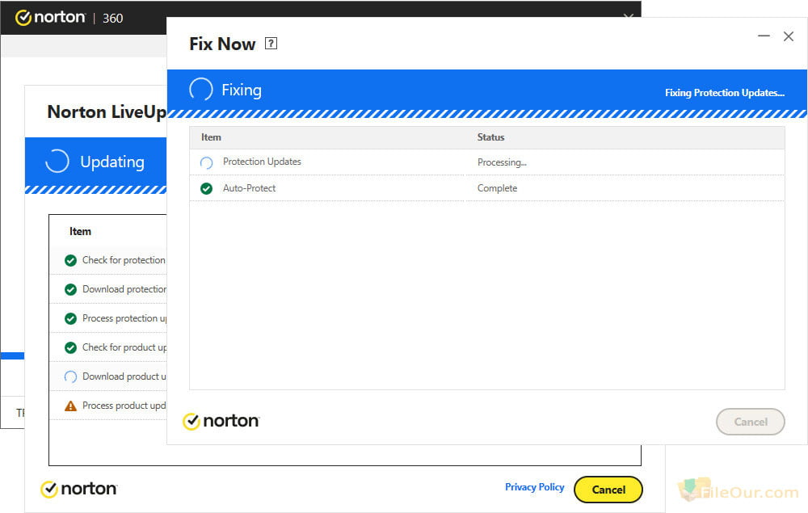Image resolution: width=808 pixels, height=513 pixels.
Task: Click green check beside Check for protection
Action: click(x=70, y=261)
